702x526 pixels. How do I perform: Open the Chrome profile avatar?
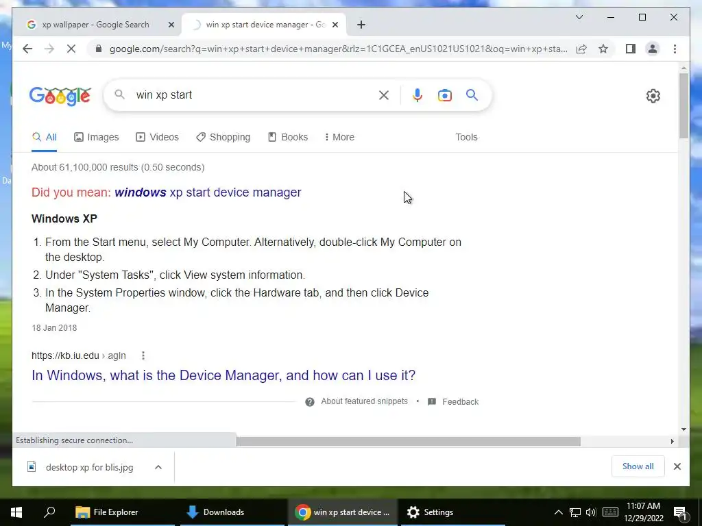click(x=653, y=49)
